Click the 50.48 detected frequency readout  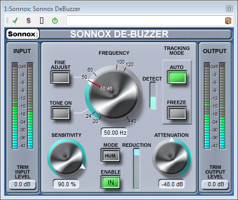coord(107,89)
